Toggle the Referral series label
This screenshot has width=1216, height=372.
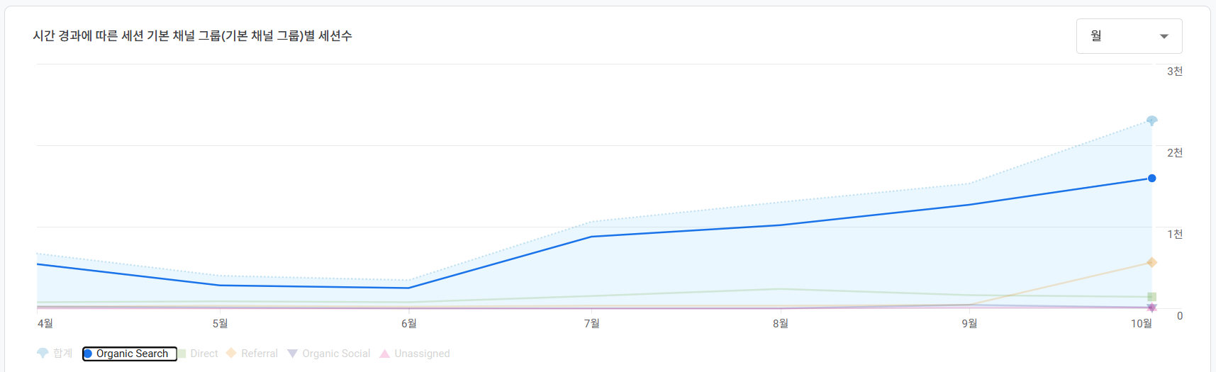[260, 354]
